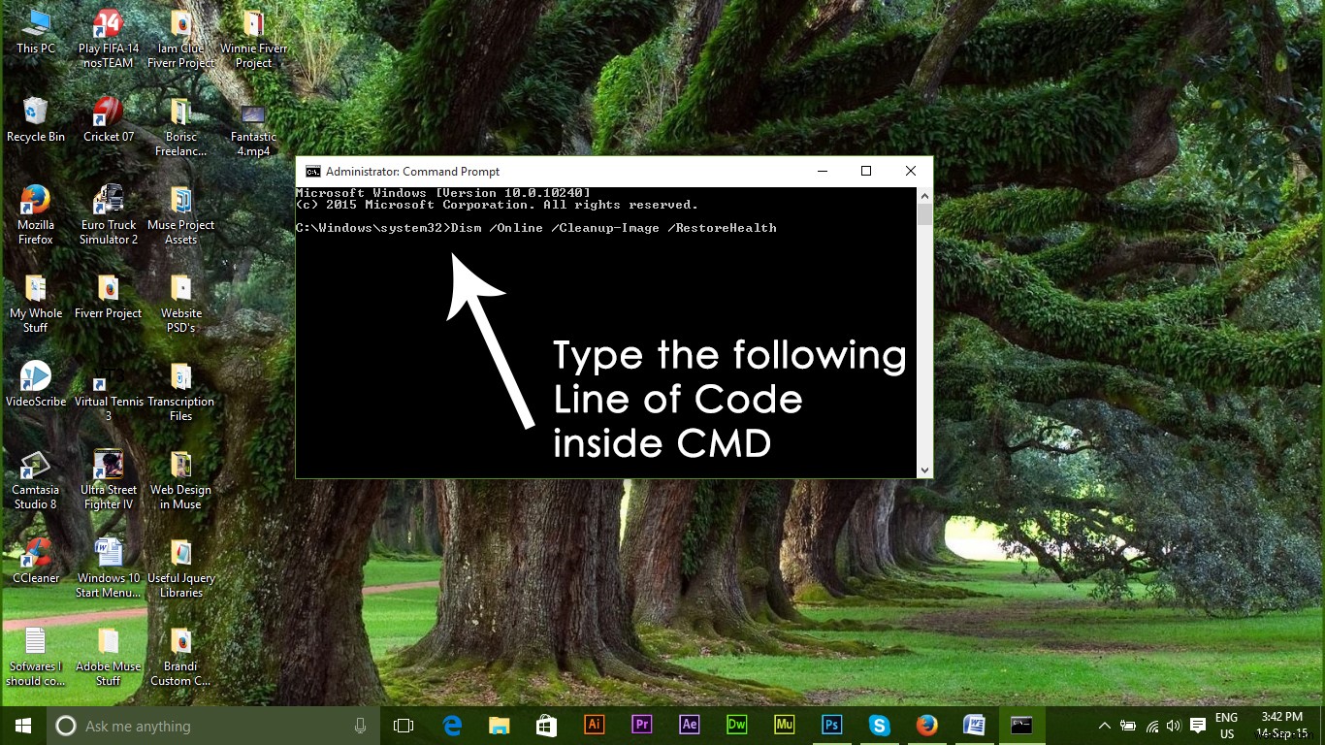Open Photoshop from the taskbar
1325x745 pixels.
tap(831, 725)
